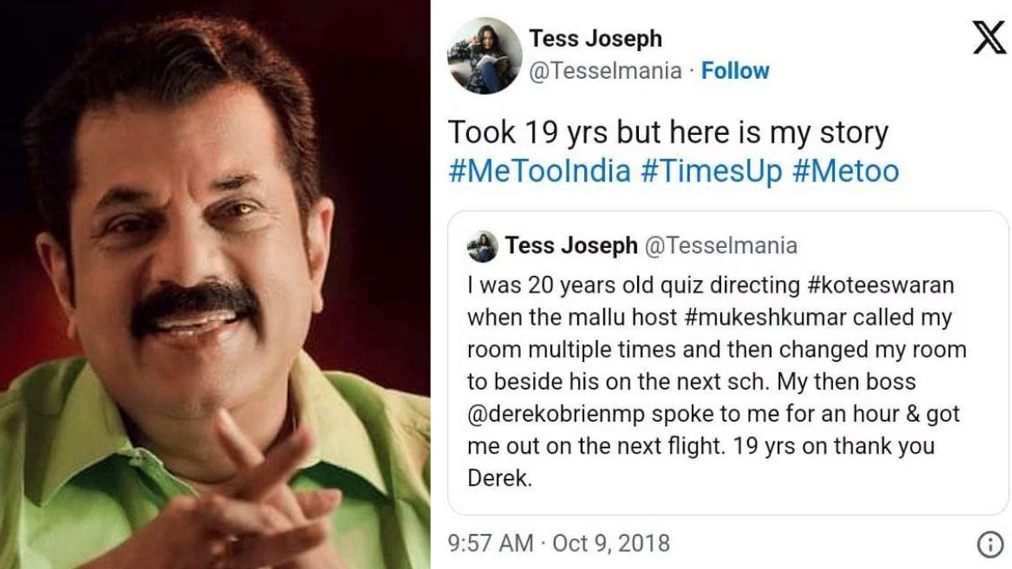Follow the @Tesselmania account
The width and height of the screenshot is (1012, 569).
point(735,71)
